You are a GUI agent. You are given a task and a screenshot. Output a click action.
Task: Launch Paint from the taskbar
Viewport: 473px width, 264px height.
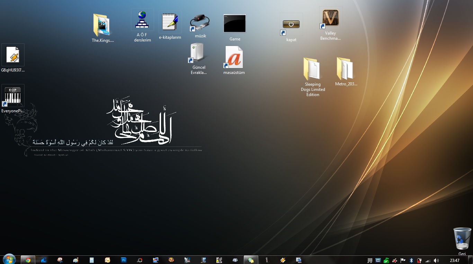coord(76,260)
